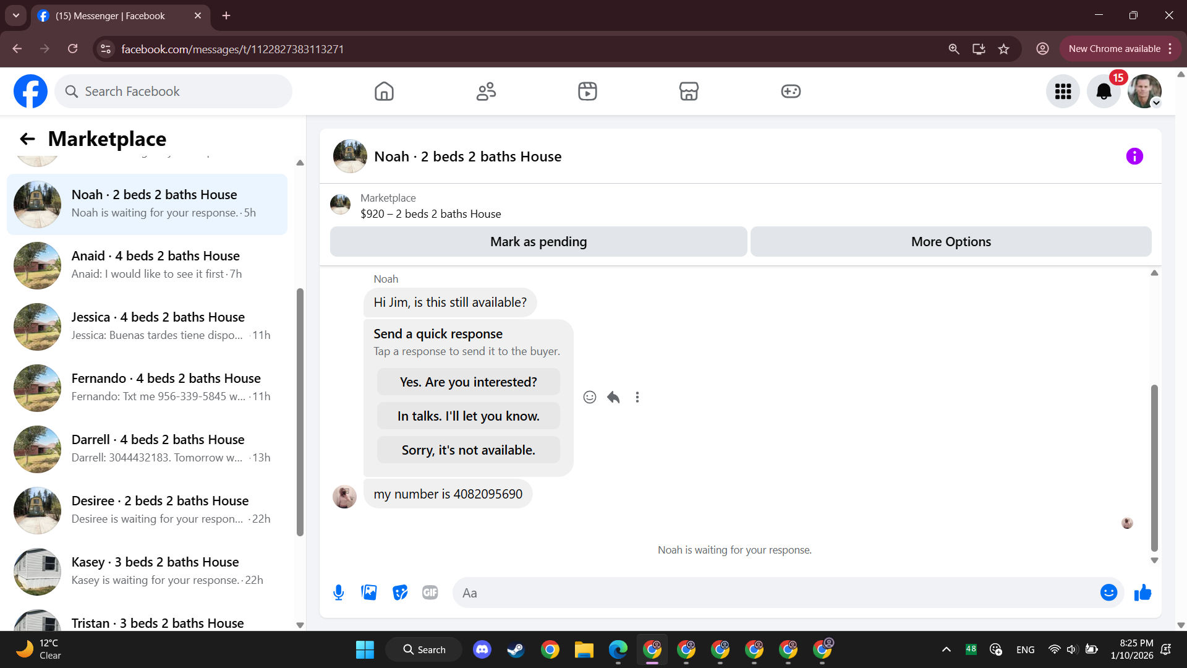Open Discord from the taskbar
This screenshot has height=668, width=1187.
pos(482,649)
